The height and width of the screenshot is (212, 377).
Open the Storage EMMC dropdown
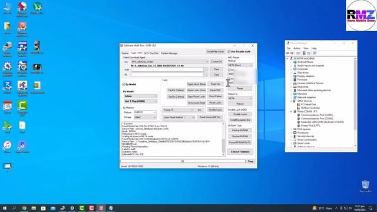pyautogui.click(x=145, y=117)
